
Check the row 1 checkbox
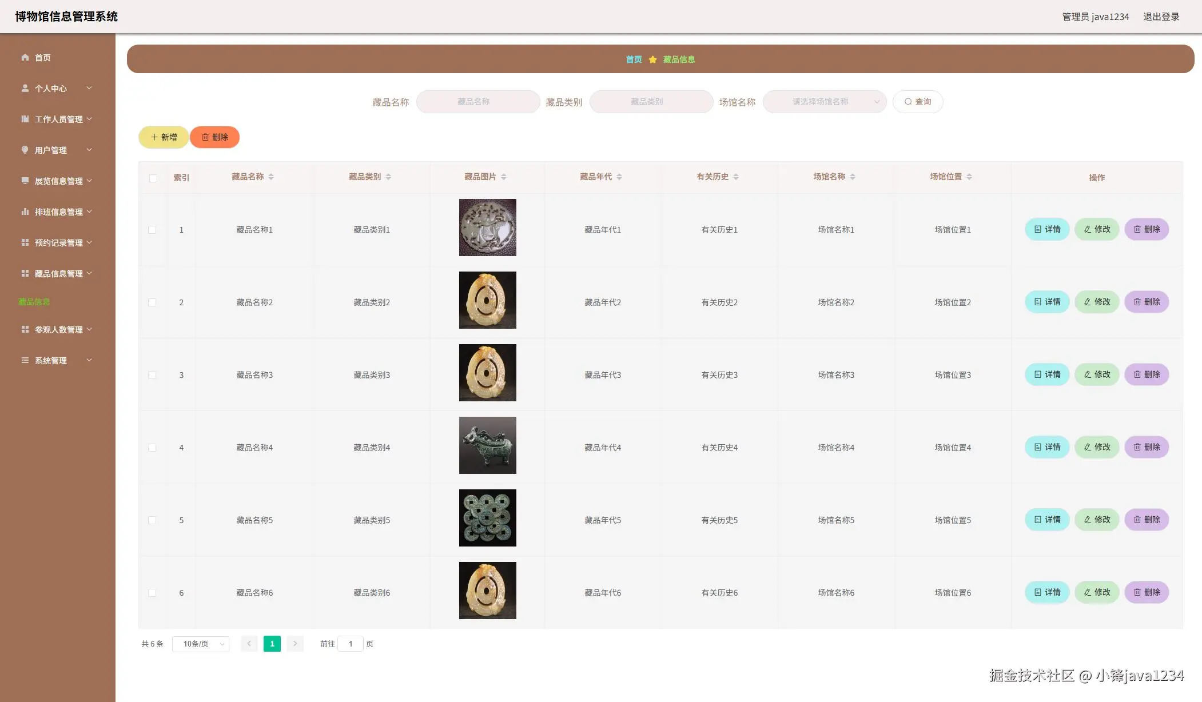pos(152,230)
